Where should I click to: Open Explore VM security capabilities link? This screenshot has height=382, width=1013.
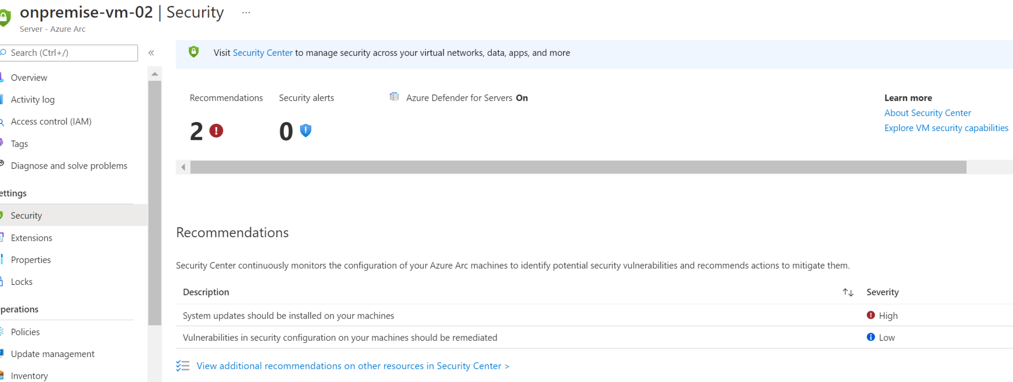click(x=946, y=128)
